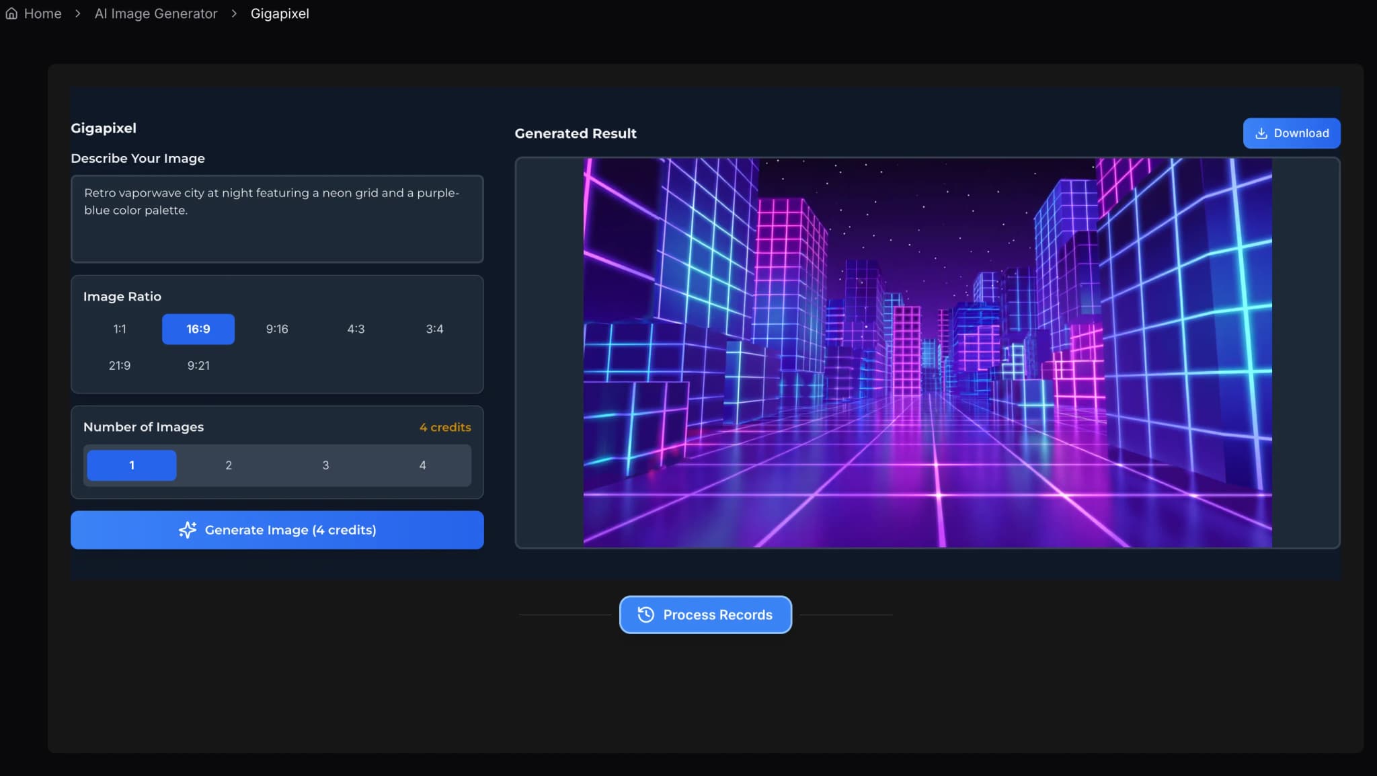The image size is (1377, 776).
Task: Select the 21:9 ultrawide ratio
Action: coord(120,365)
